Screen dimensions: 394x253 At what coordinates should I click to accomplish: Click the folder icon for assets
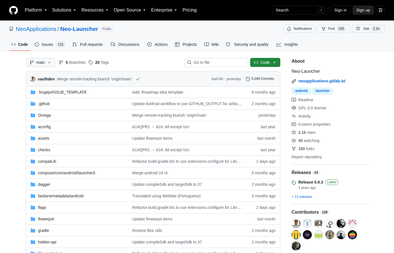pyautogui.click(x=33, y=138)
